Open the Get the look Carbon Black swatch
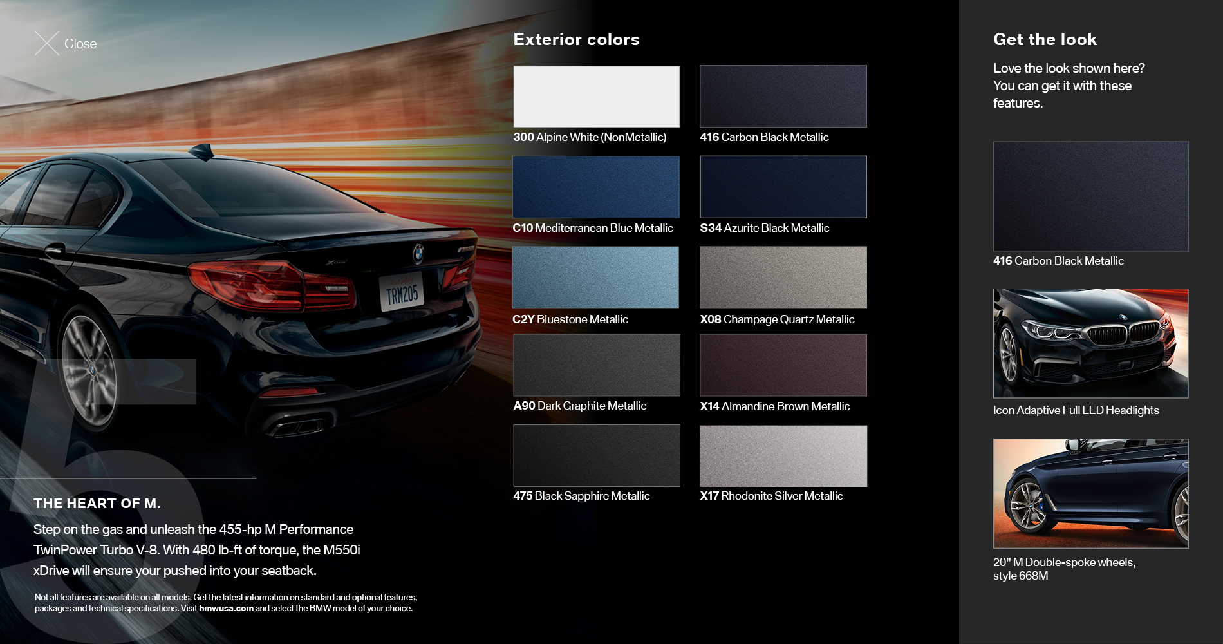Viewport: 1223px width, 644px height. (1090, 196)
